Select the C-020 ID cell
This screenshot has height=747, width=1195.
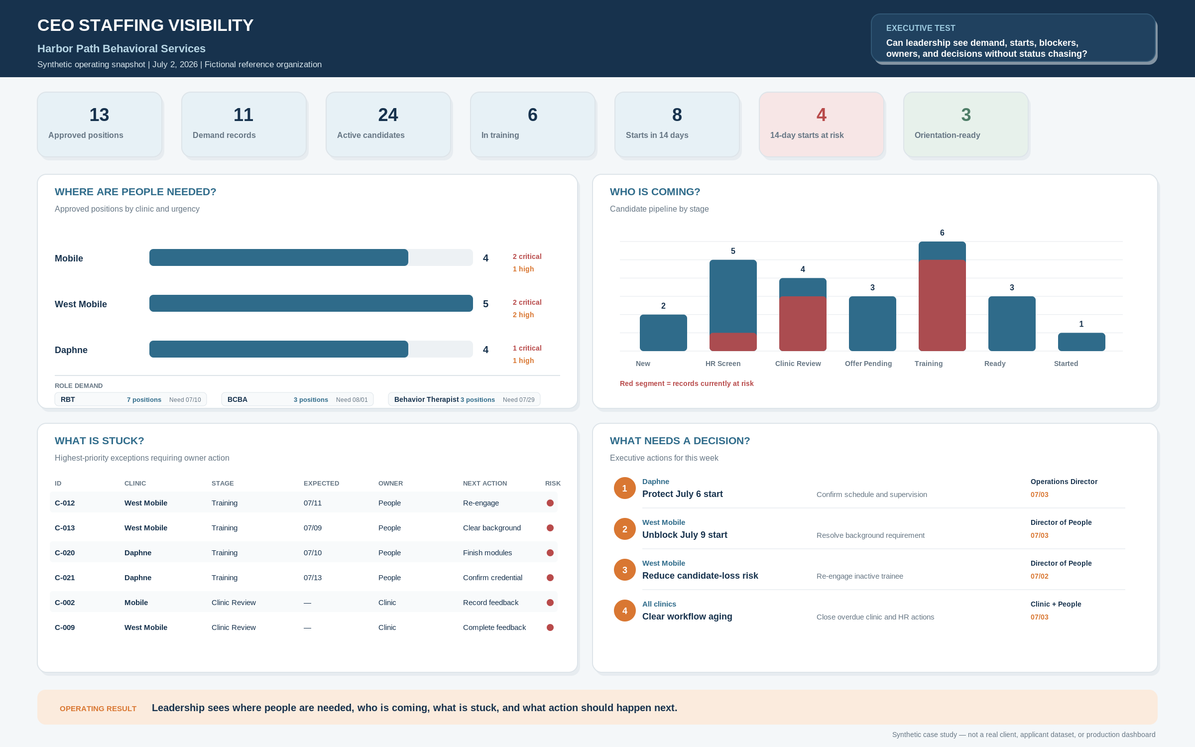pos(65,553)
